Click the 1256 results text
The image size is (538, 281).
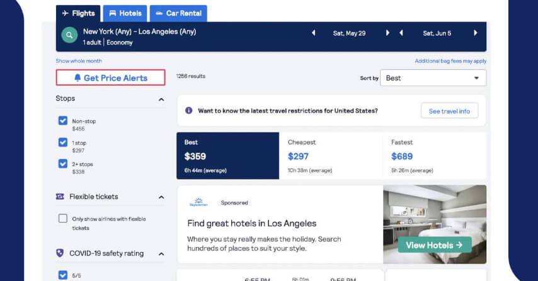191,76
